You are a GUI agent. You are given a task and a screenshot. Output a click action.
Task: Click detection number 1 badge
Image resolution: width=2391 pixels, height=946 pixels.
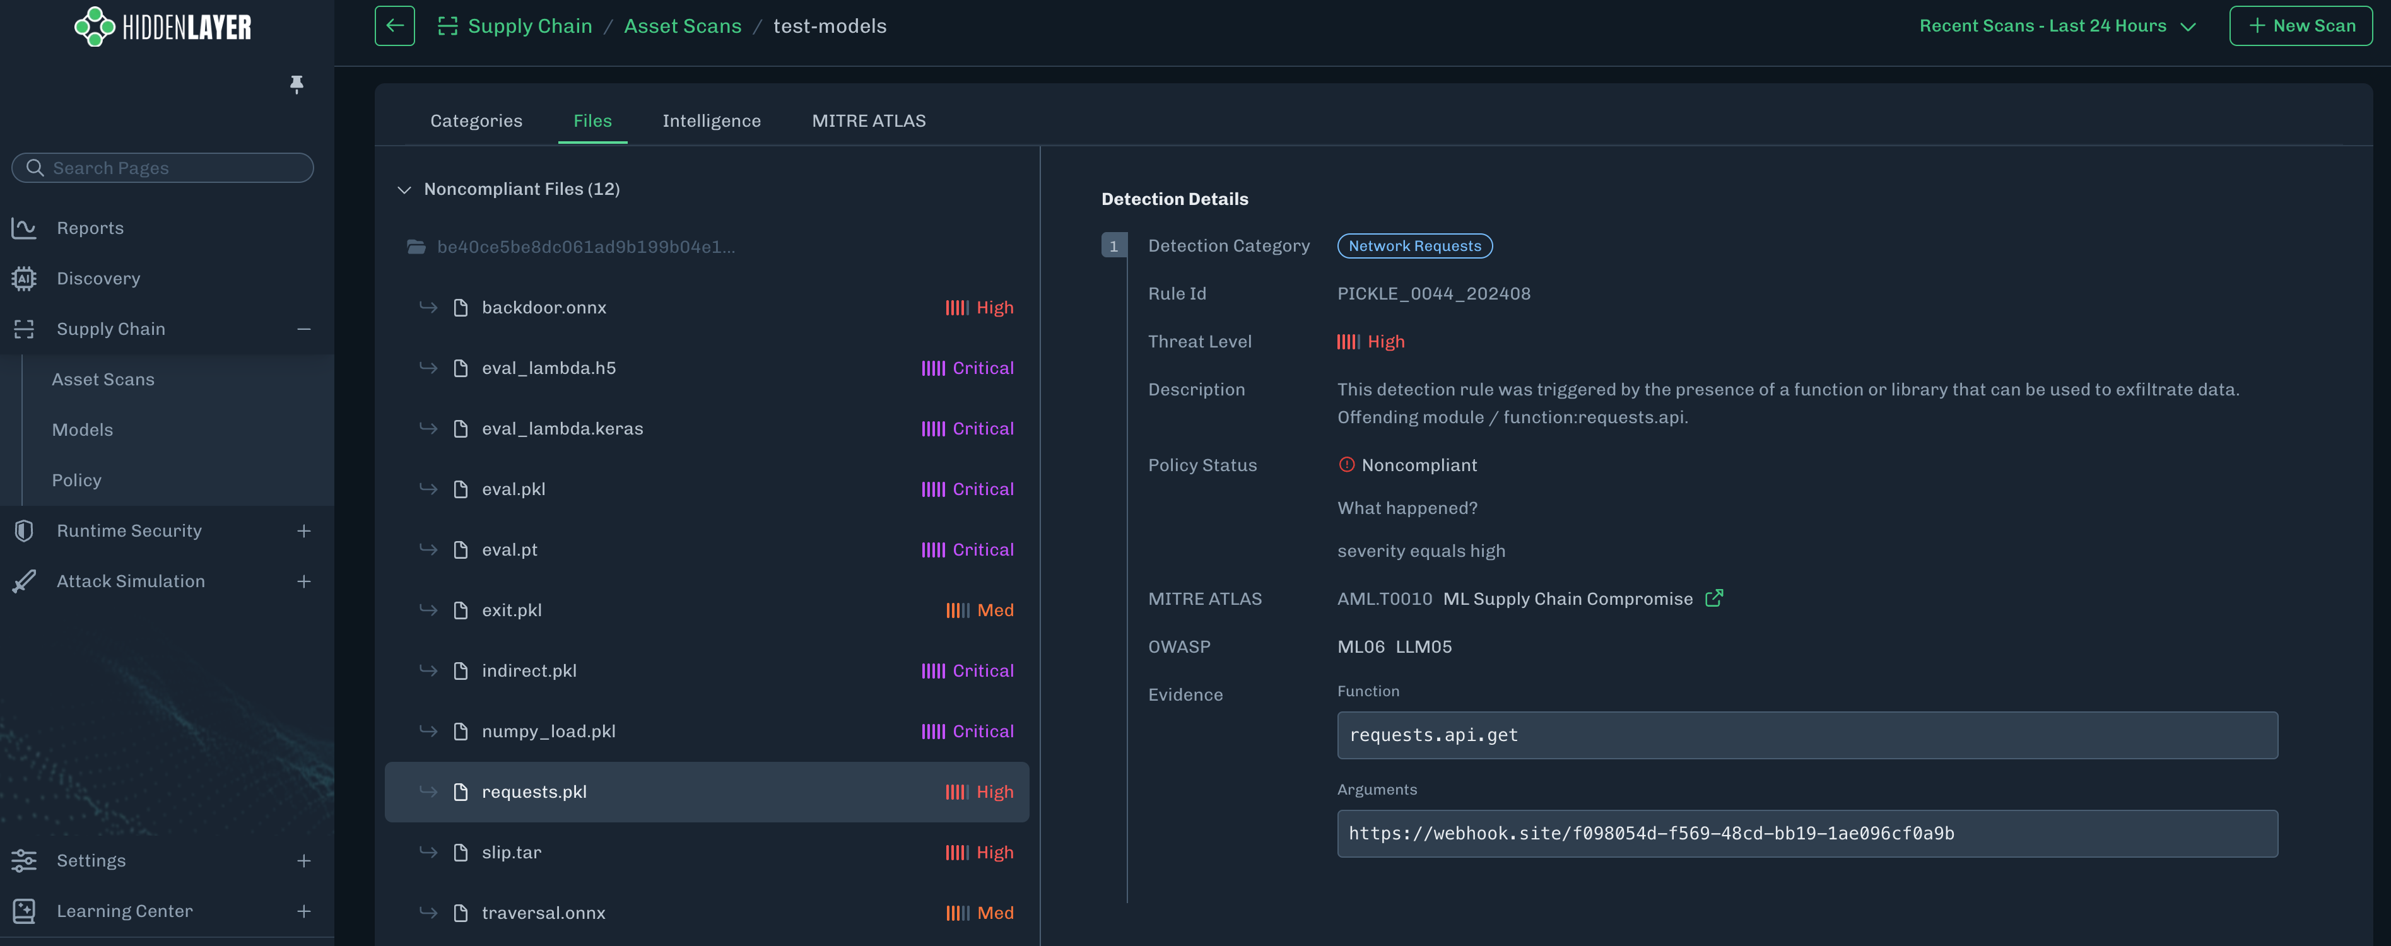click(1114, 246)
